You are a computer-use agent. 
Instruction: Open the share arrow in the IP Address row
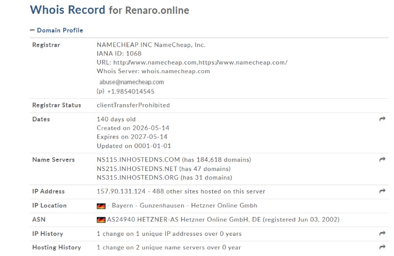[x=382, y=191]
